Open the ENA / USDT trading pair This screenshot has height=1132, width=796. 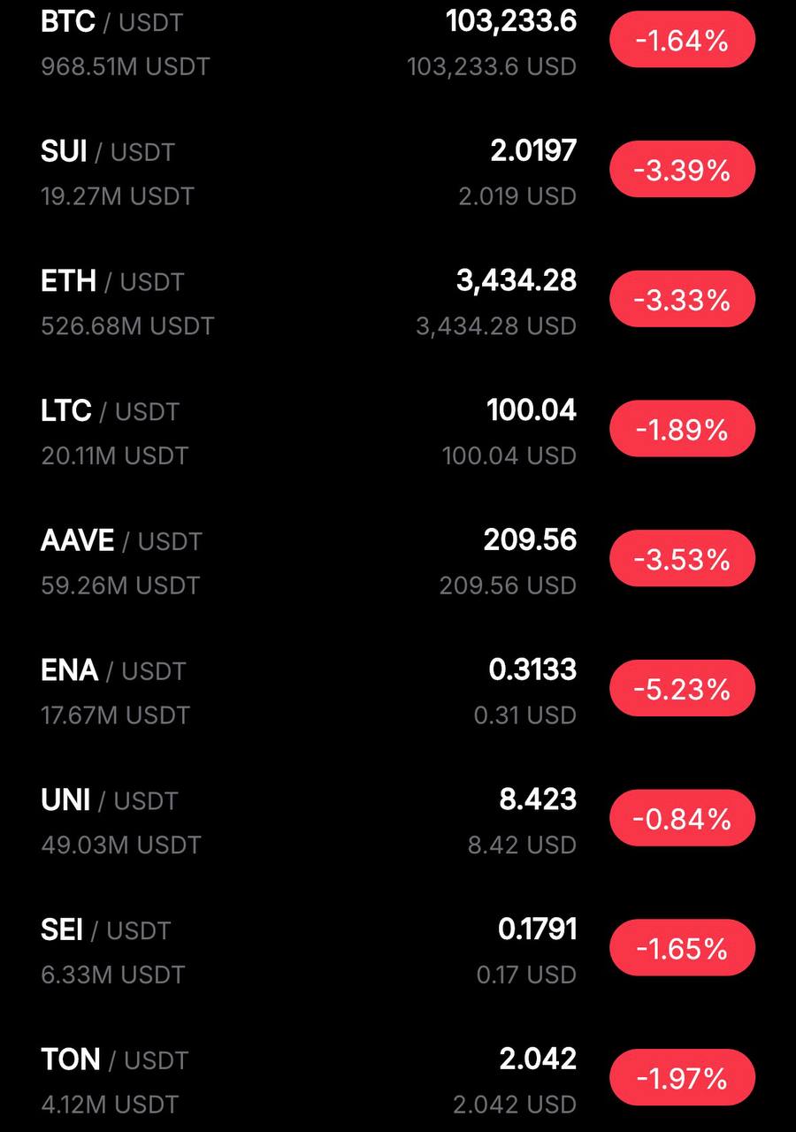click(113, 671)
